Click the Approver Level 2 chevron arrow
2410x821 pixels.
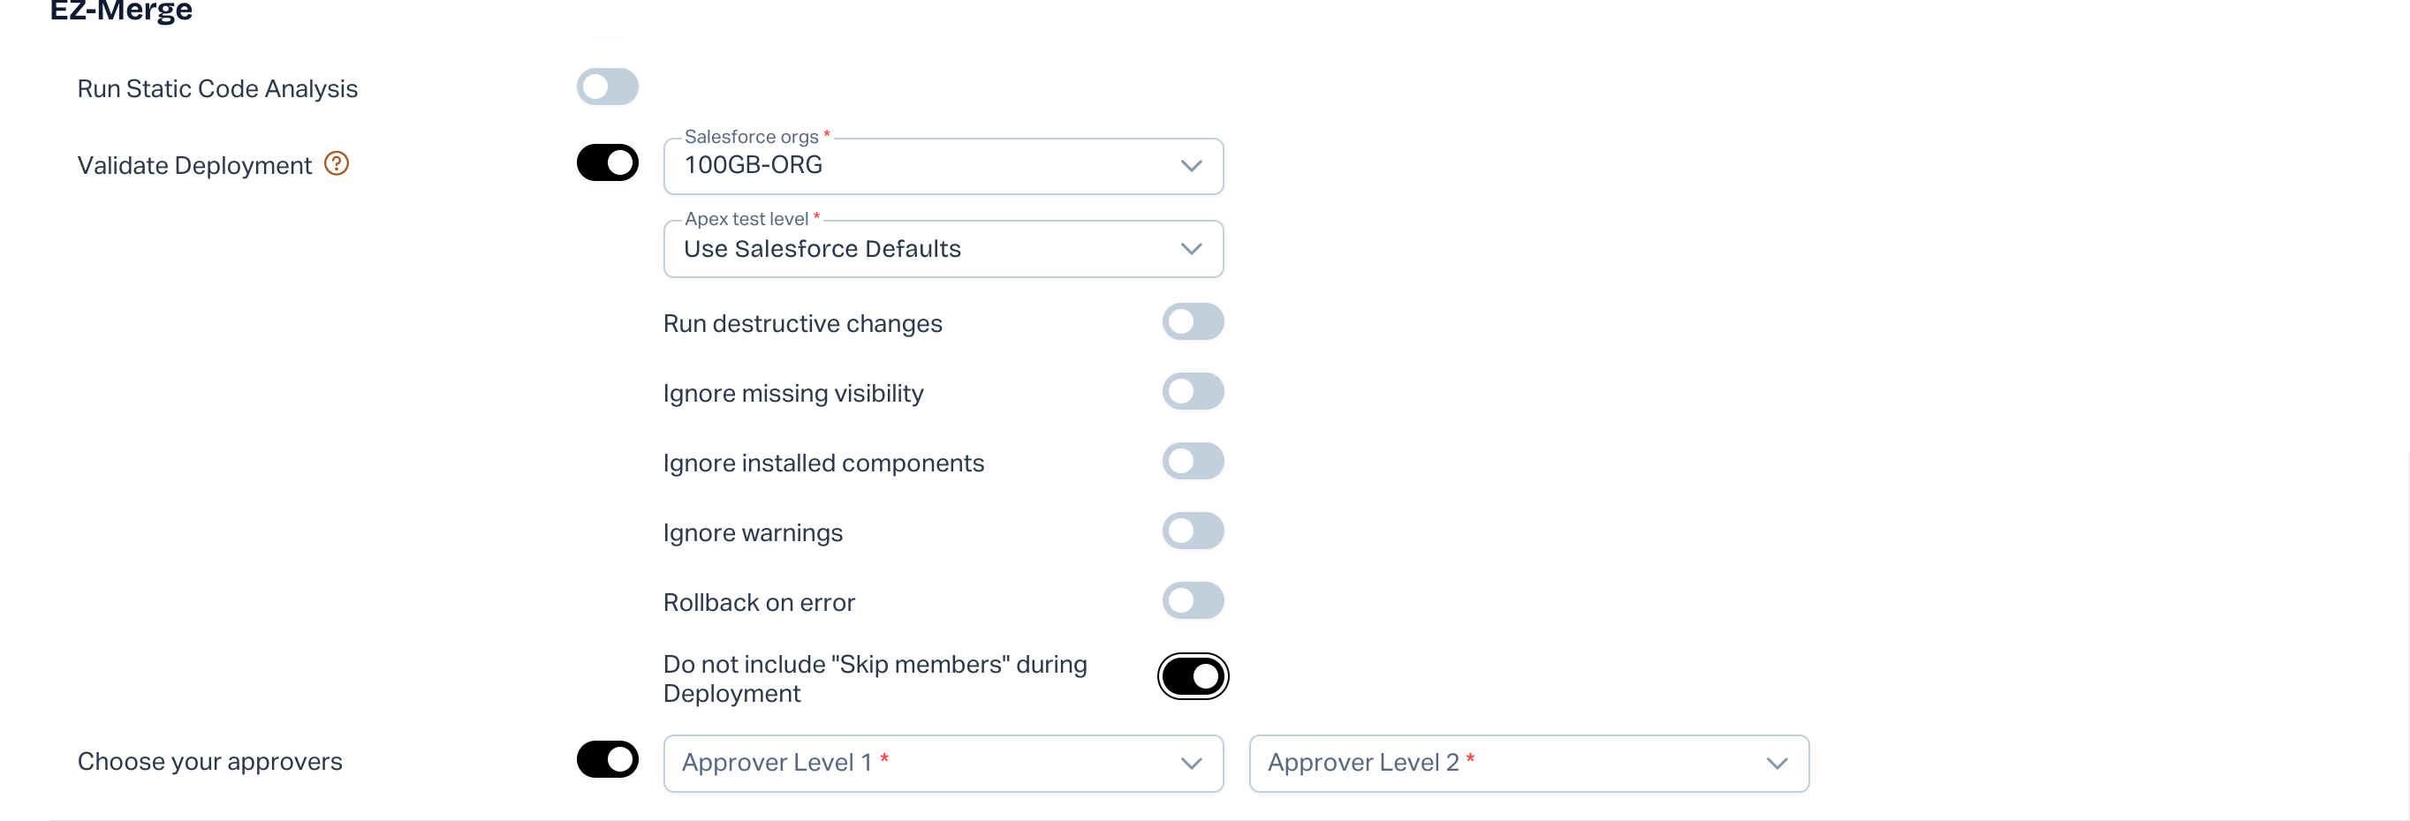point(1777,763)
